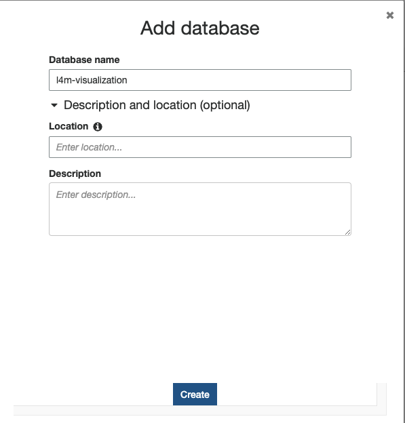Viewport: 405px width, 423px height.
Task: Focus the Database name input field
Action: [200, 80]
